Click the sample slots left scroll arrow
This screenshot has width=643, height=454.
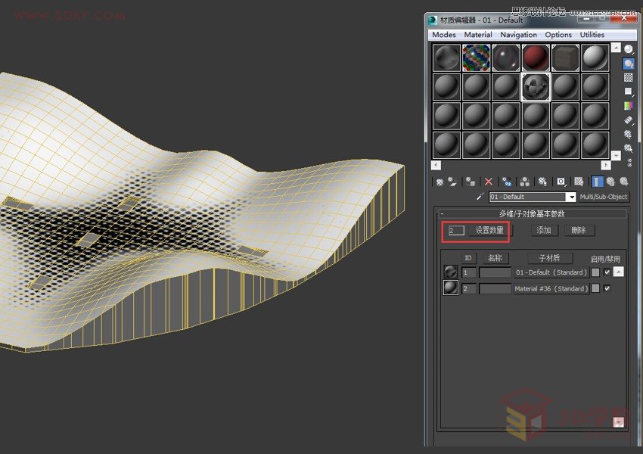coord(436,165)
